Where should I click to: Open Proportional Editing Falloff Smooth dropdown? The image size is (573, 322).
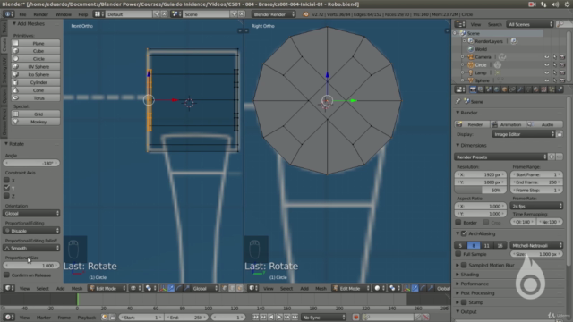pyautogui.click(x=31, y=248)
